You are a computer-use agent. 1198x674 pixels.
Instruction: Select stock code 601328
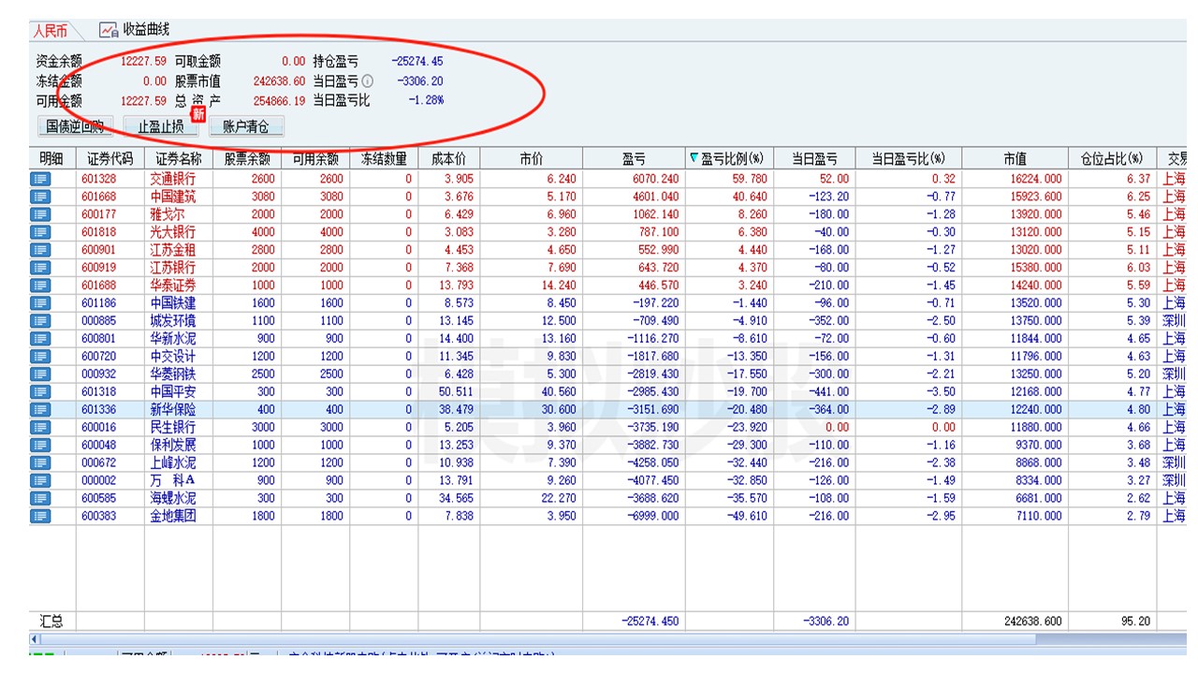pos(99,179)
